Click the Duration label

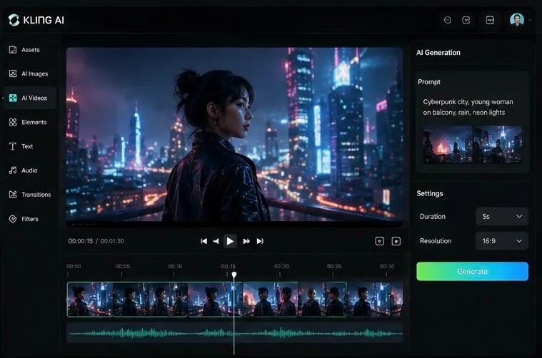[x=433, y=217]
